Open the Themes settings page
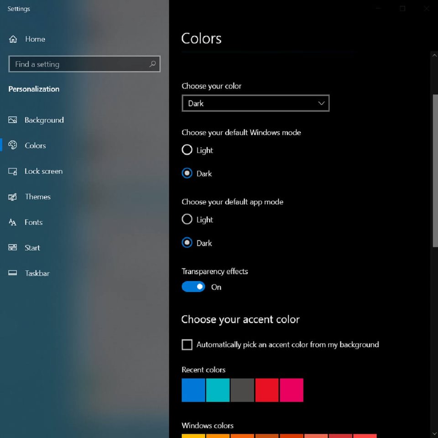The width and height of the screenshot is (438, 438). click(37, 197)
